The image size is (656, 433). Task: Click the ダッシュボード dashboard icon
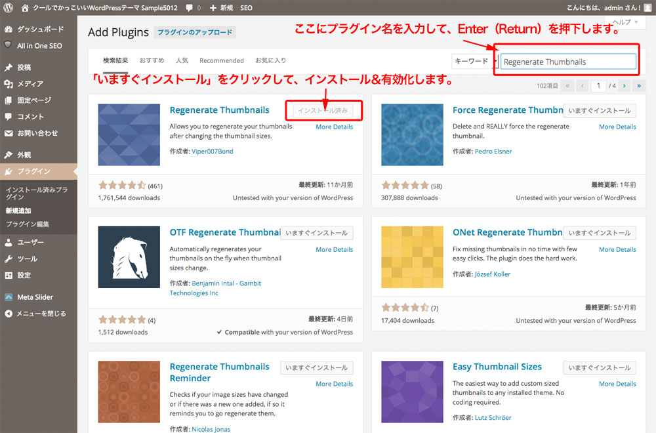click(9, 30)
